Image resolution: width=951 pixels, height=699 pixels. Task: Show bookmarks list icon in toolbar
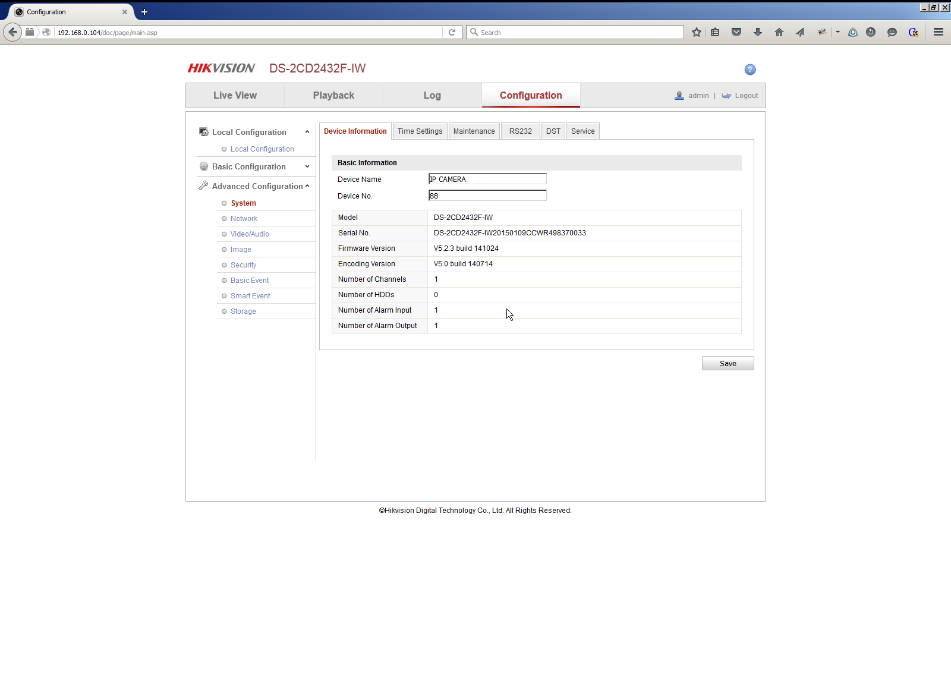pyautogui.click(x=715, y=32)
